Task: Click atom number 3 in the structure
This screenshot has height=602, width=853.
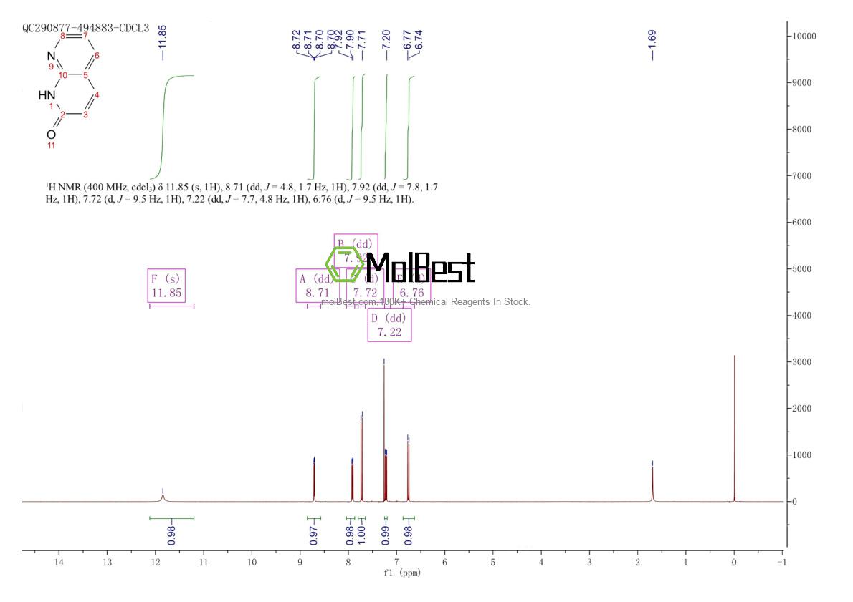Action: click(x=85, y=115)
